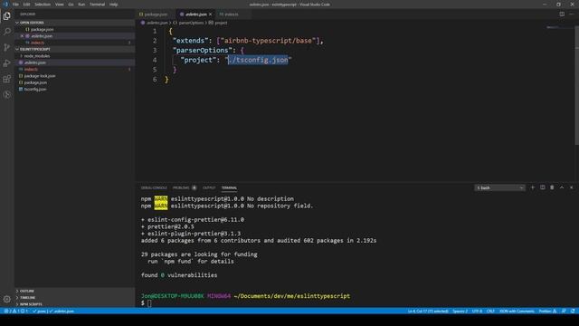Click the terminal prompt input line
This screenshot has width=579, height=326.
tap(148, 303)
